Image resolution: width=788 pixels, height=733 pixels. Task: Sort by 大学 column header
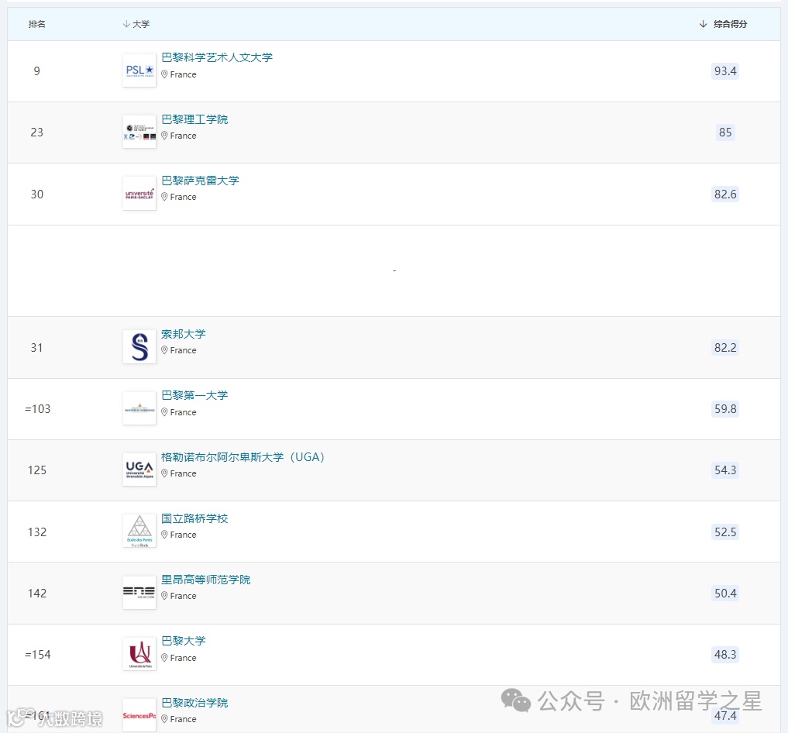tap(136, 24)
